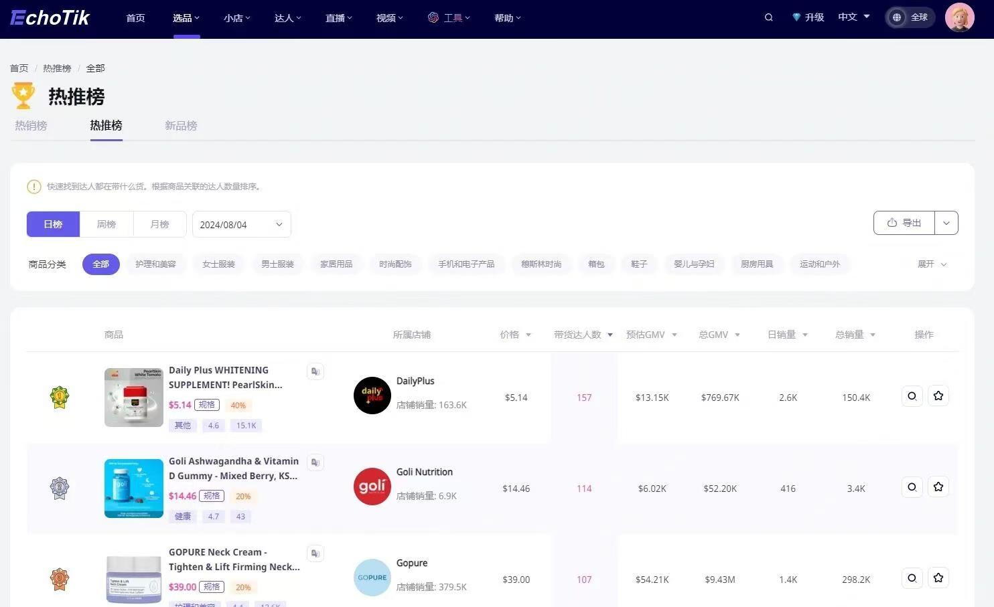
Task: Open the search magnifier in top bar
Action: 769,17
